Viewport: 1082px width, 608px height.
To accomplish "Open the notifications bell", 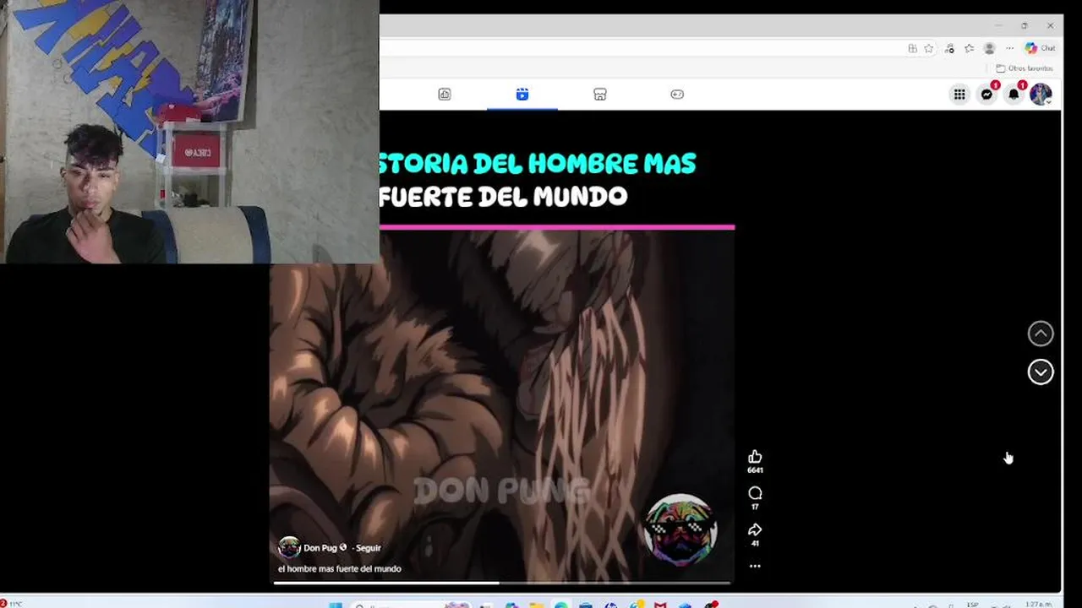I will pyautogui.click(x=1014, y=95).
